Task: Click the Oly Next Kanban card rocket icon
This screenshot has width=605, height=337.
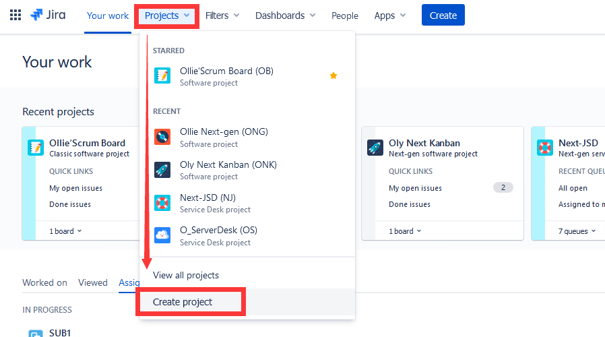Action: tap(375, 148)
